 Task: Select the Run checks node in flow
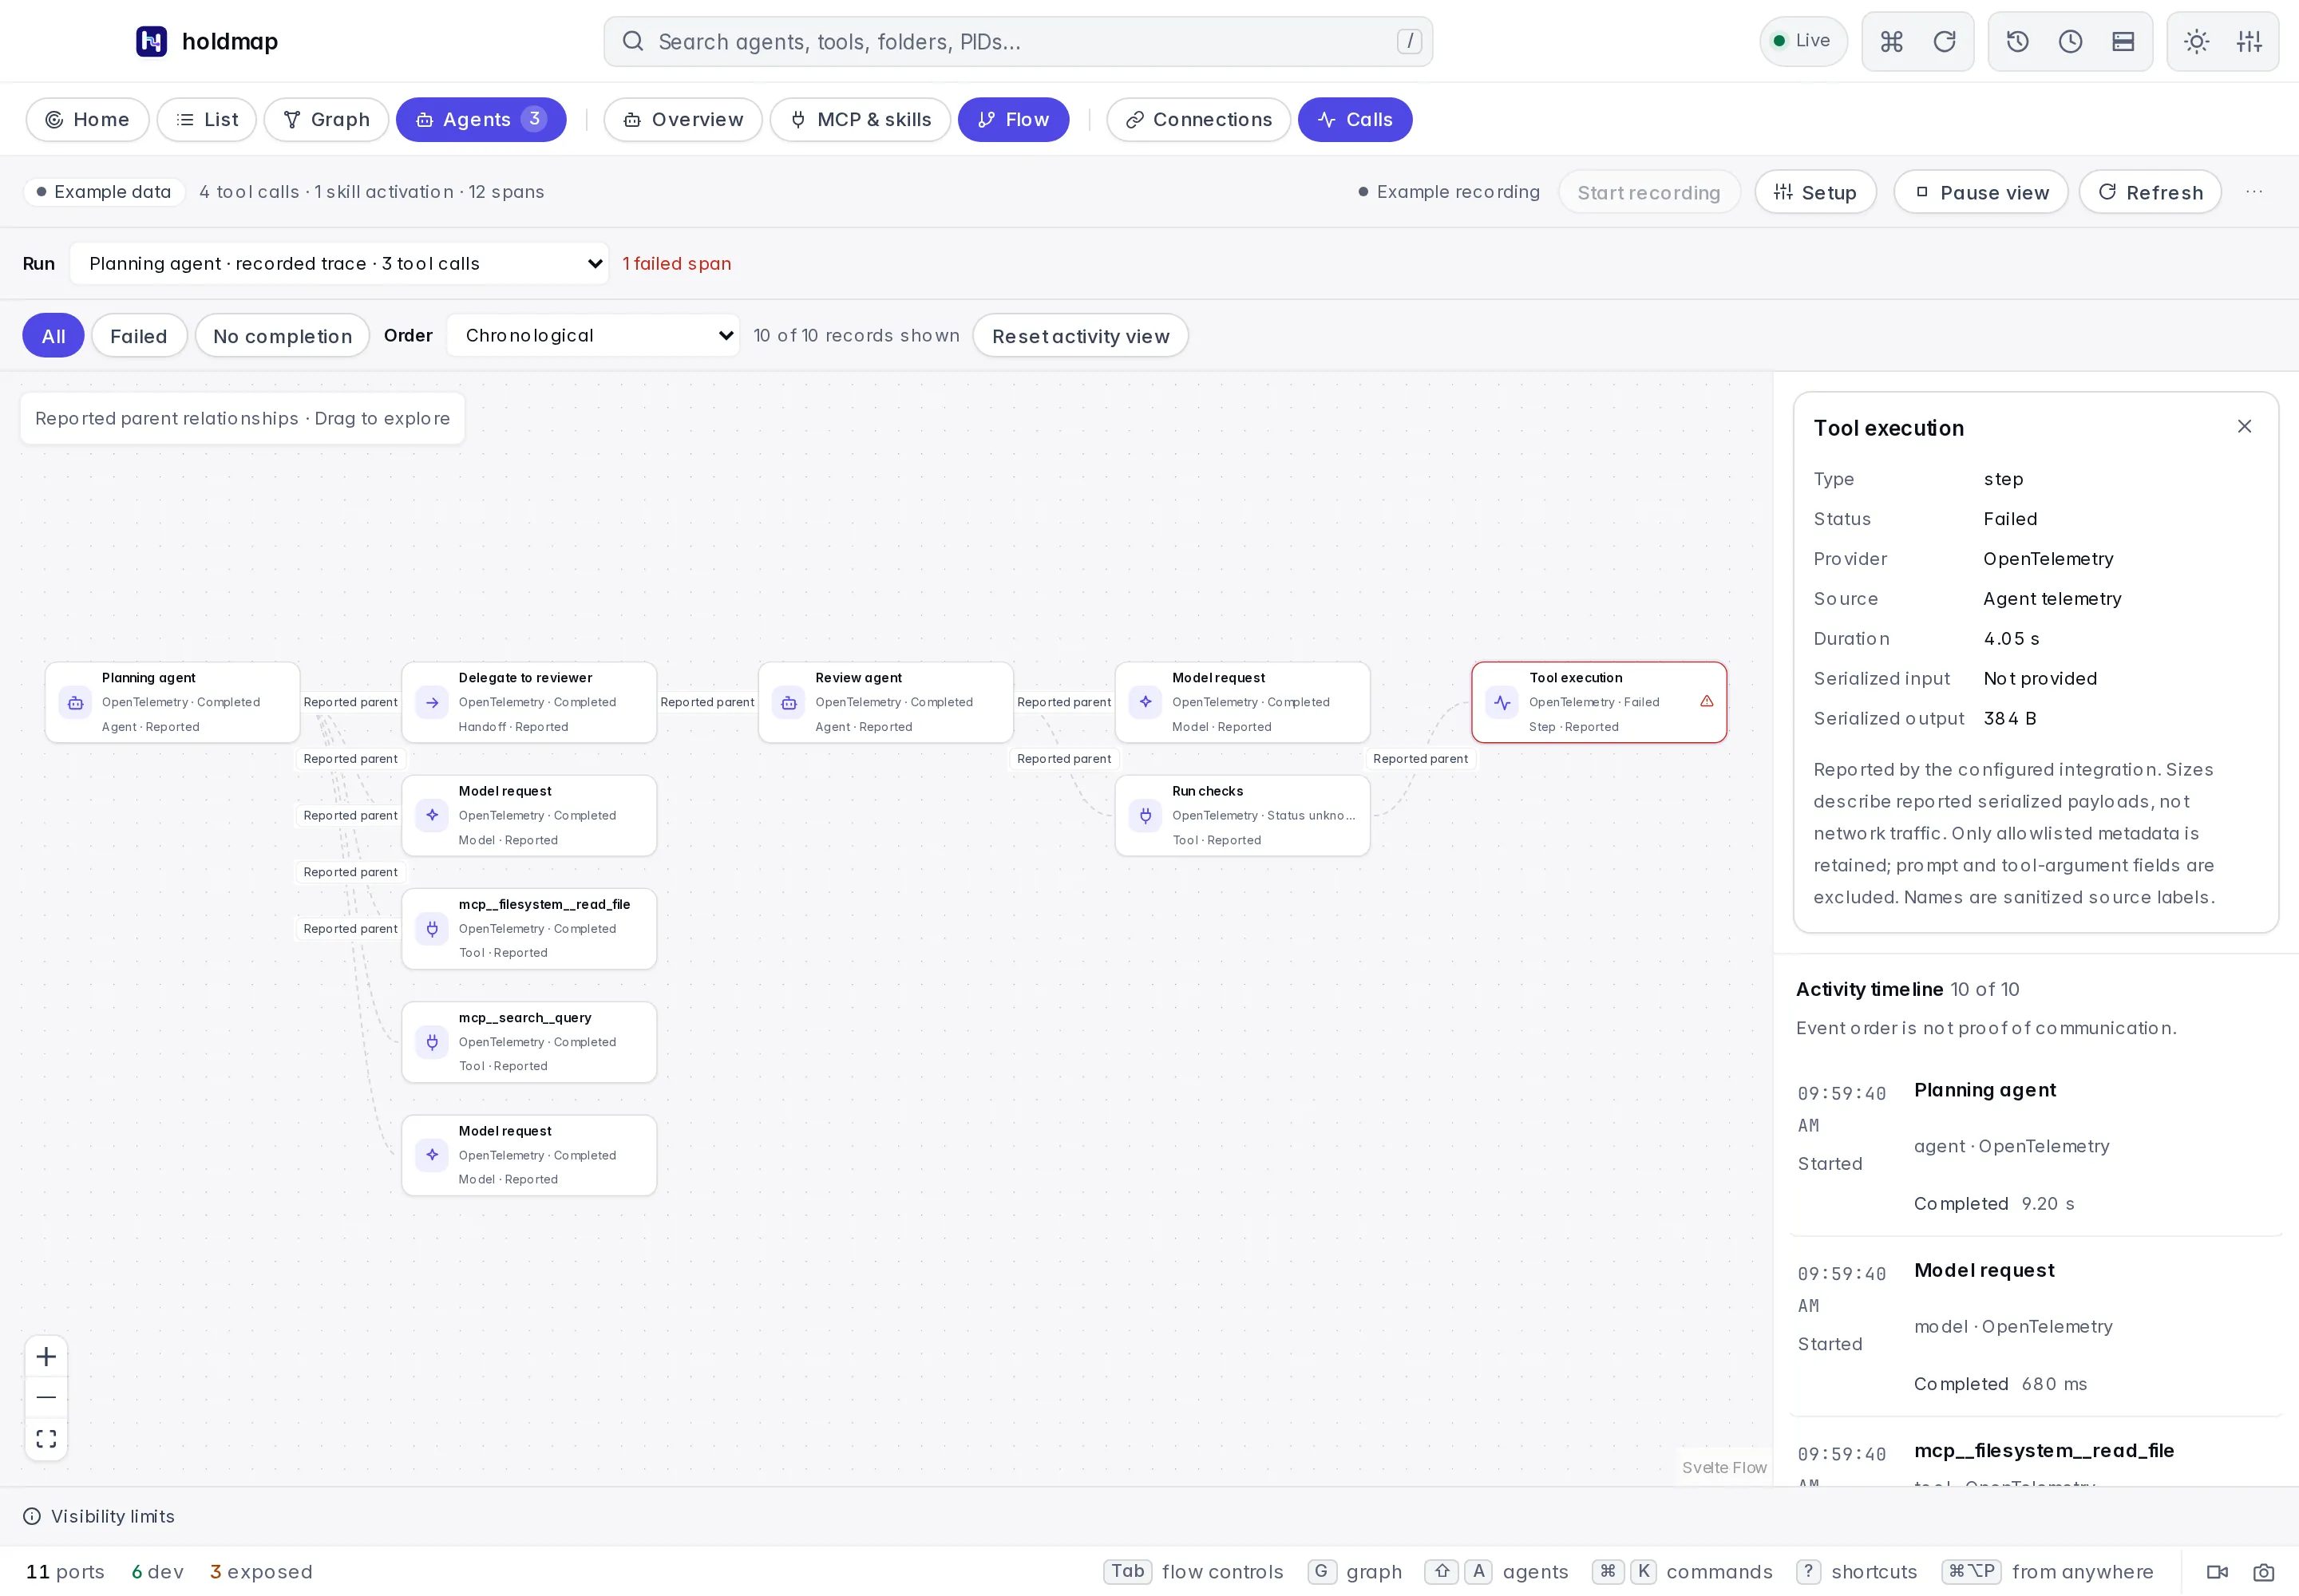1241,816
